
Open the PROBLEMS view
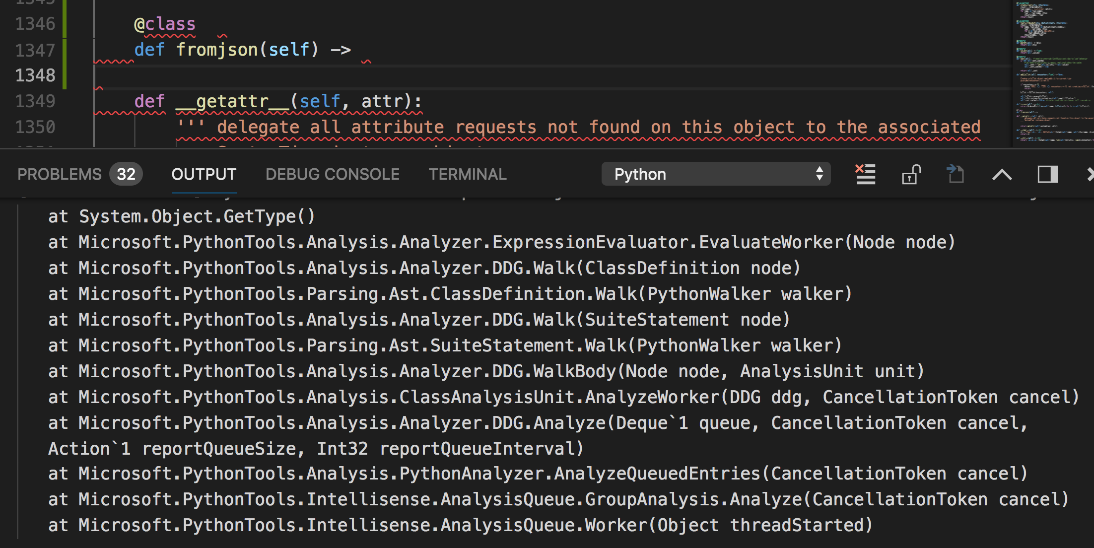click(59, 174)
